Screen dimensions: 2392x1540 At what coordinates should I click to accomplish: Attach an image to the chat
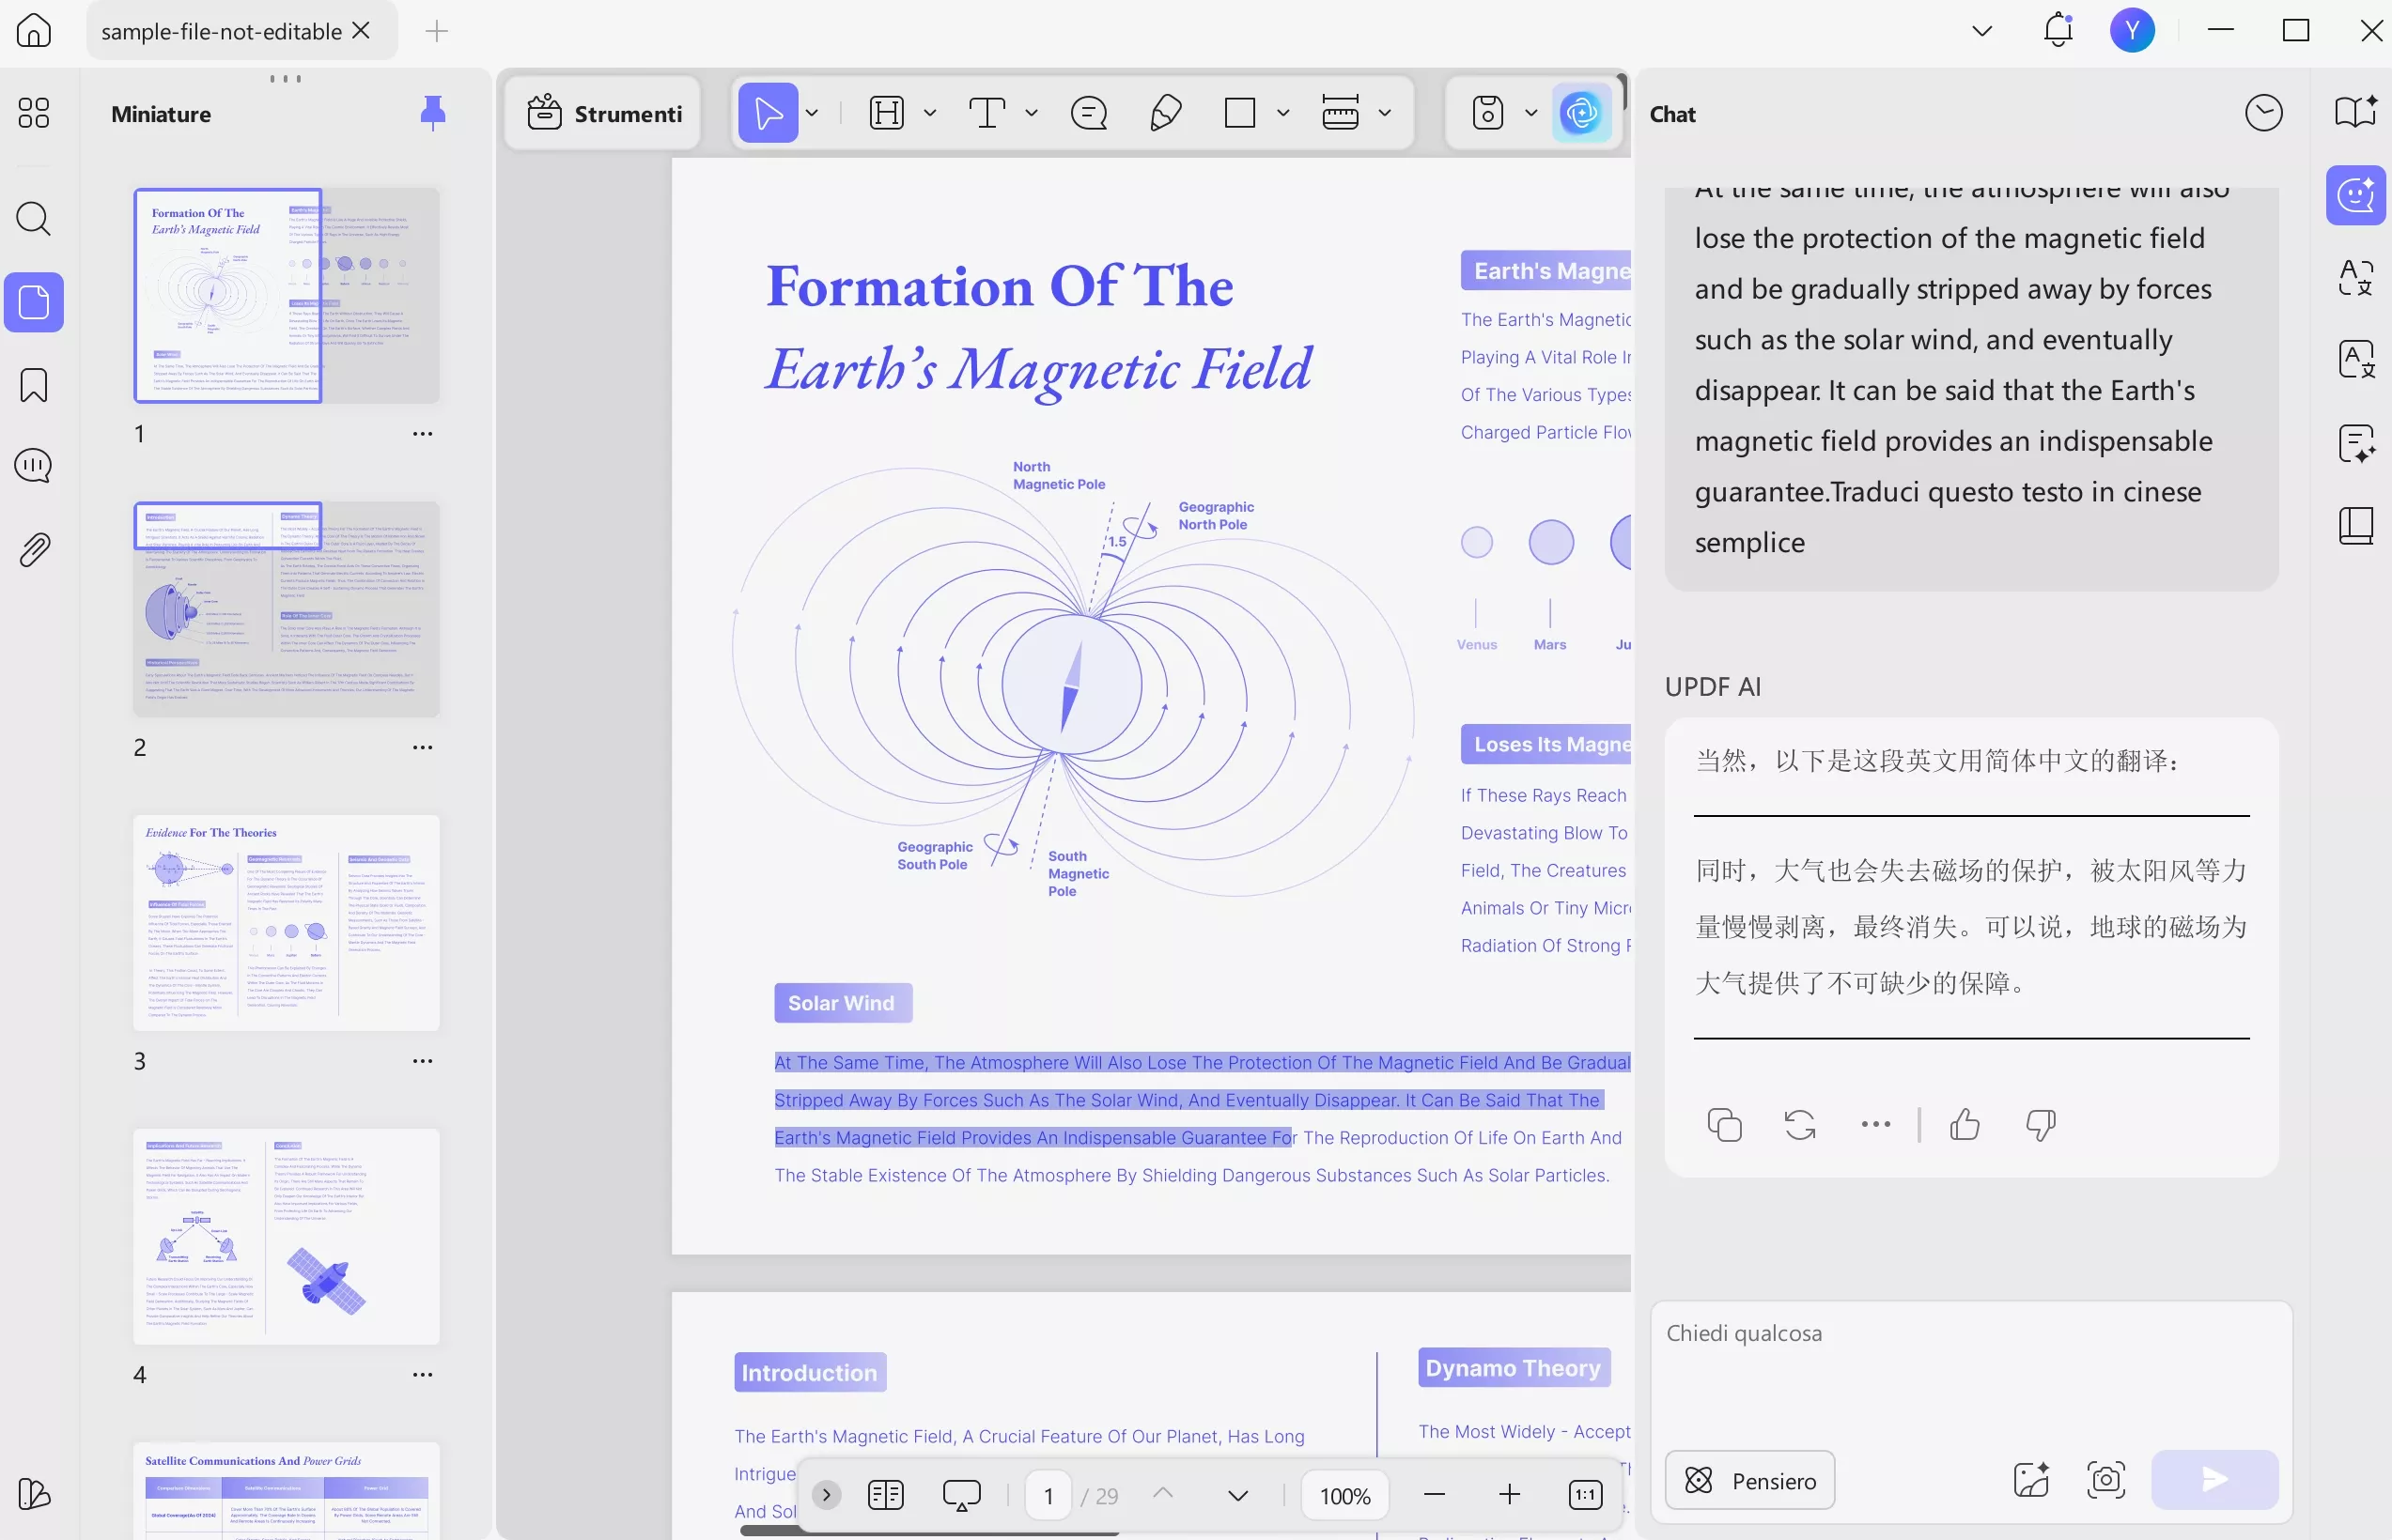(2031, 1480)
